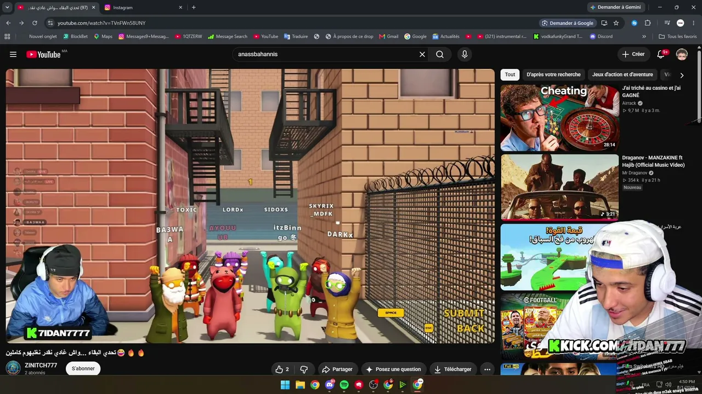Screen dimensions: 702x394
Task: Select the Jeux d'action et d'aventure chip
Action: point(622,74)
